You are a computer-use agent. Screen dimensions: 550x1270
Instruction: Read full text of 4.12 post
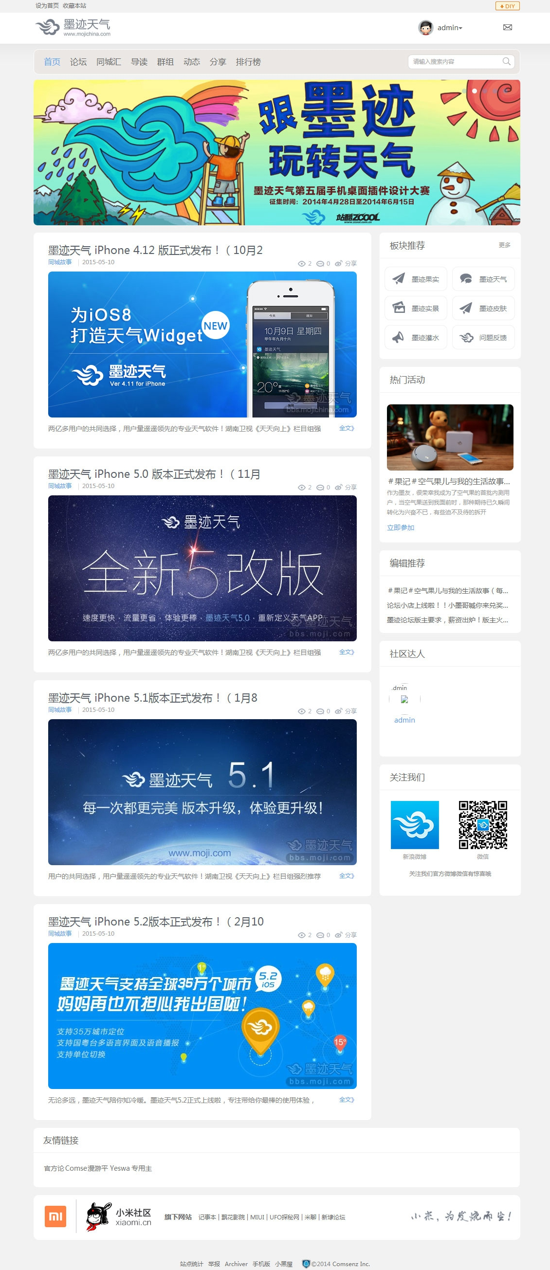coord(347,428)
